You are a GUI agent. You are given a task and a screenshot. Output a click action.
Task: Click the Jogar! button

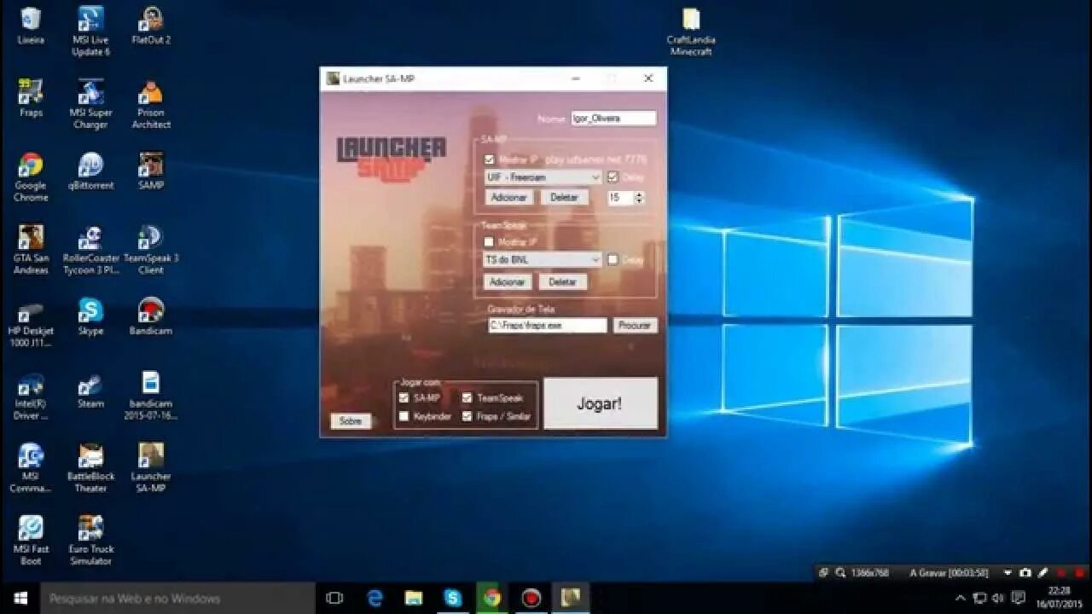click(601, 403)
